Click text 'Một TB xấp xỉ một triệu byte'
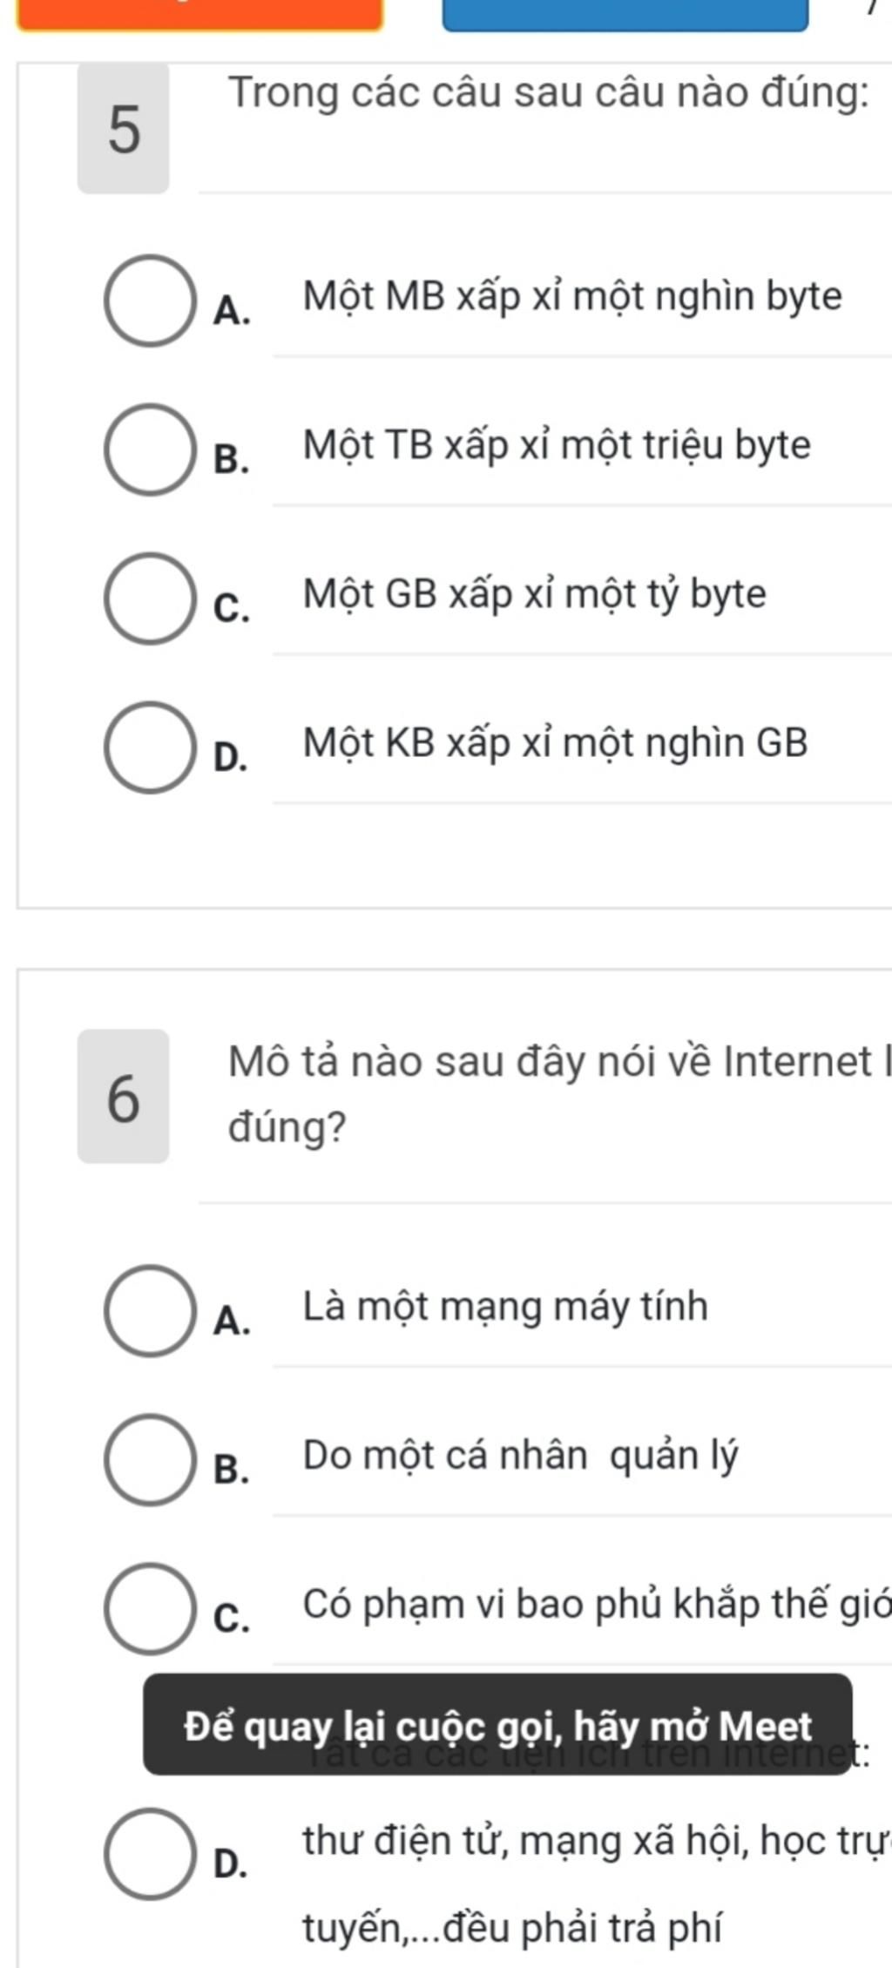The width and height of the screenshot is (892, 1968). [557, 446]
